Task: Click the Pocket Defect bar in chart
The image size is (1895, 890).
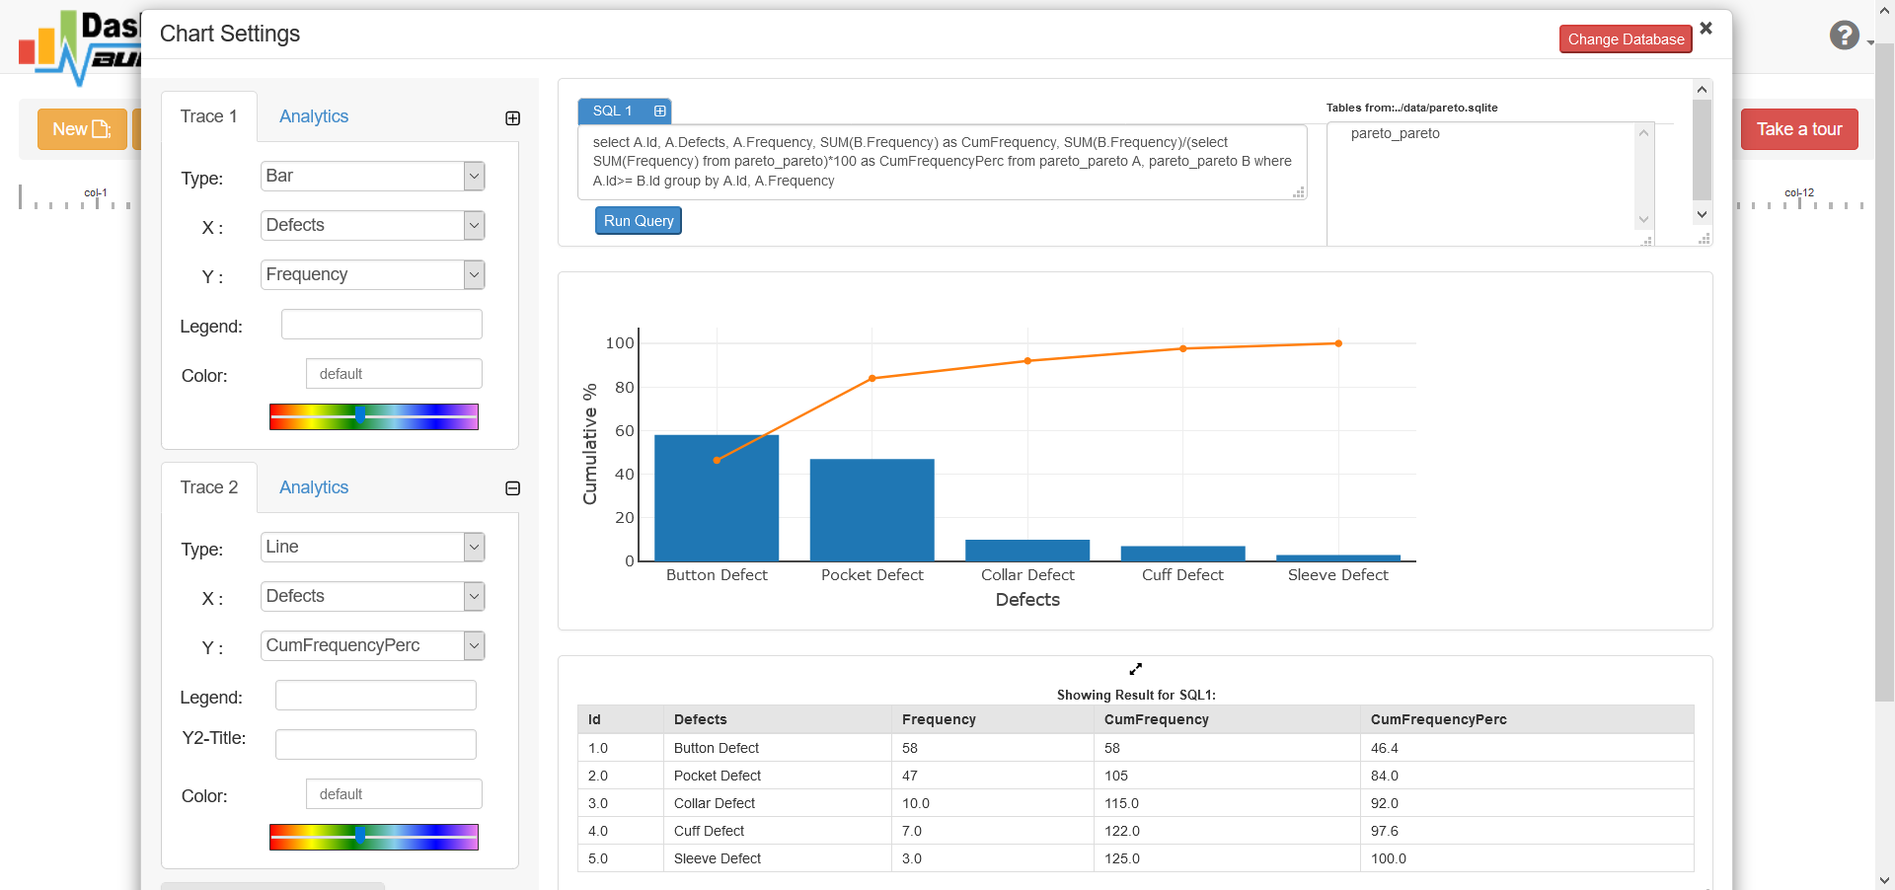Action: coord(872,510)
